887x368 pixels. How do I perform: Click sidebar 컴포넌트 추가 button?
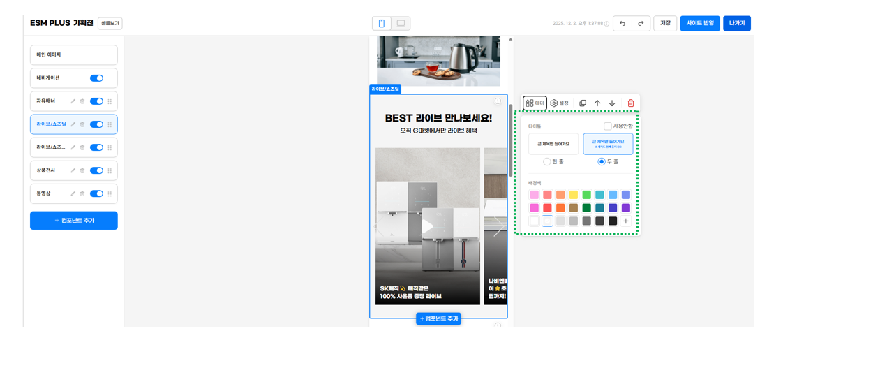pos(74,221)
